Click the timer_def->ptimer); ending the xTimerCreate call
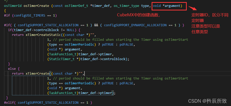231x106 pixels. [97, 93]
